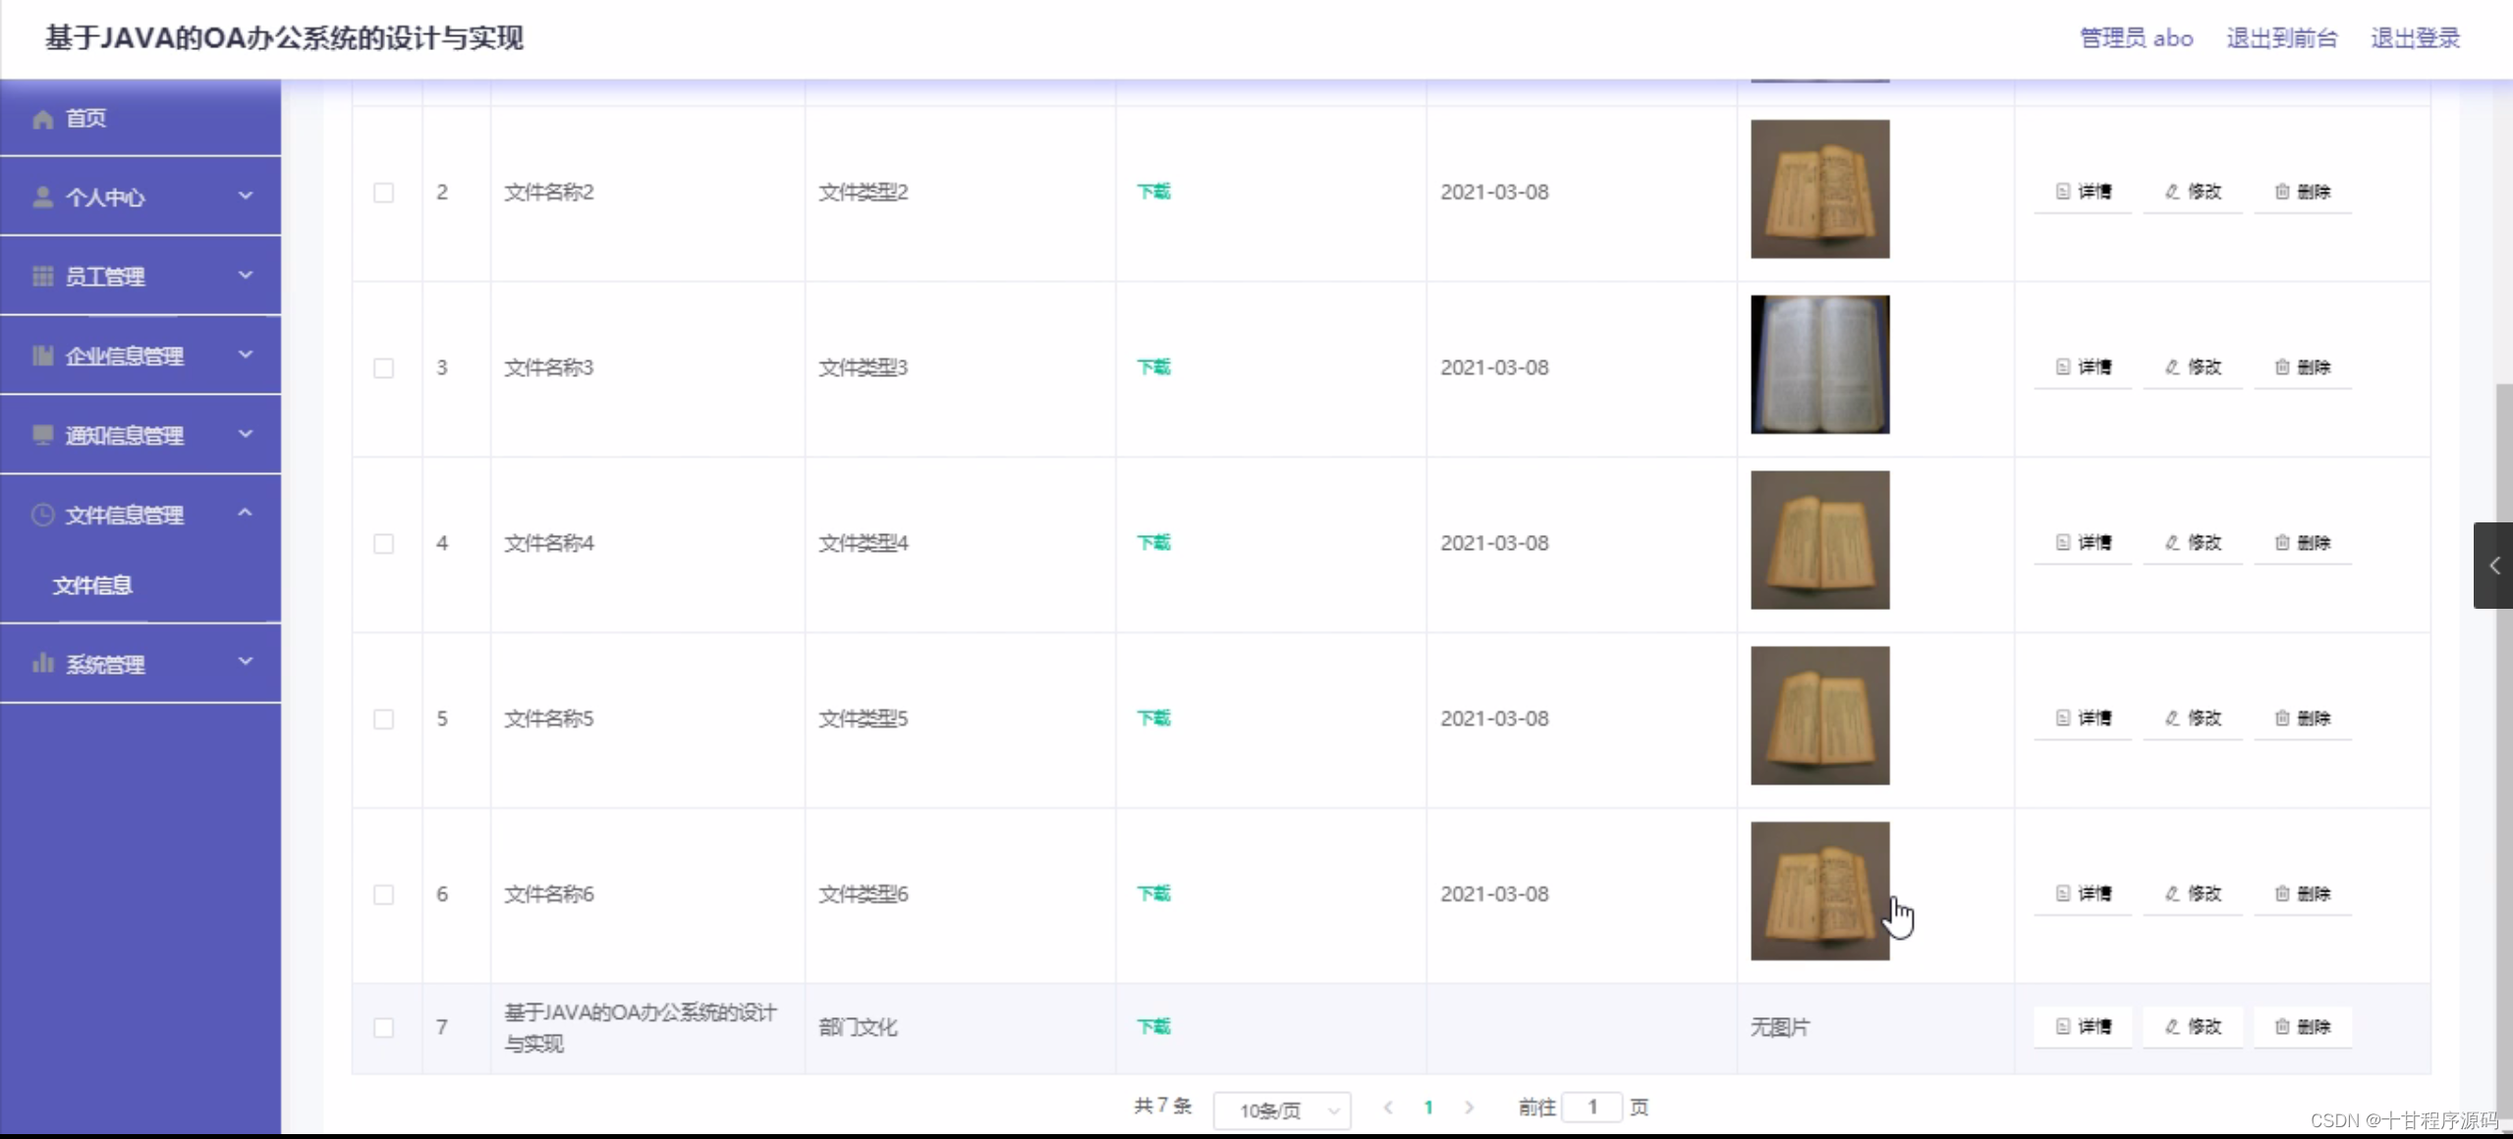The image size is (2513, 1139).
Task: Click the 详情 icon in row 2
Action: 2062,191
